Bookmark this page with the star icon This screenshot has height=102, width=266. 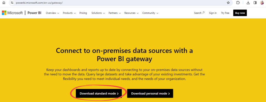point(228,3)
